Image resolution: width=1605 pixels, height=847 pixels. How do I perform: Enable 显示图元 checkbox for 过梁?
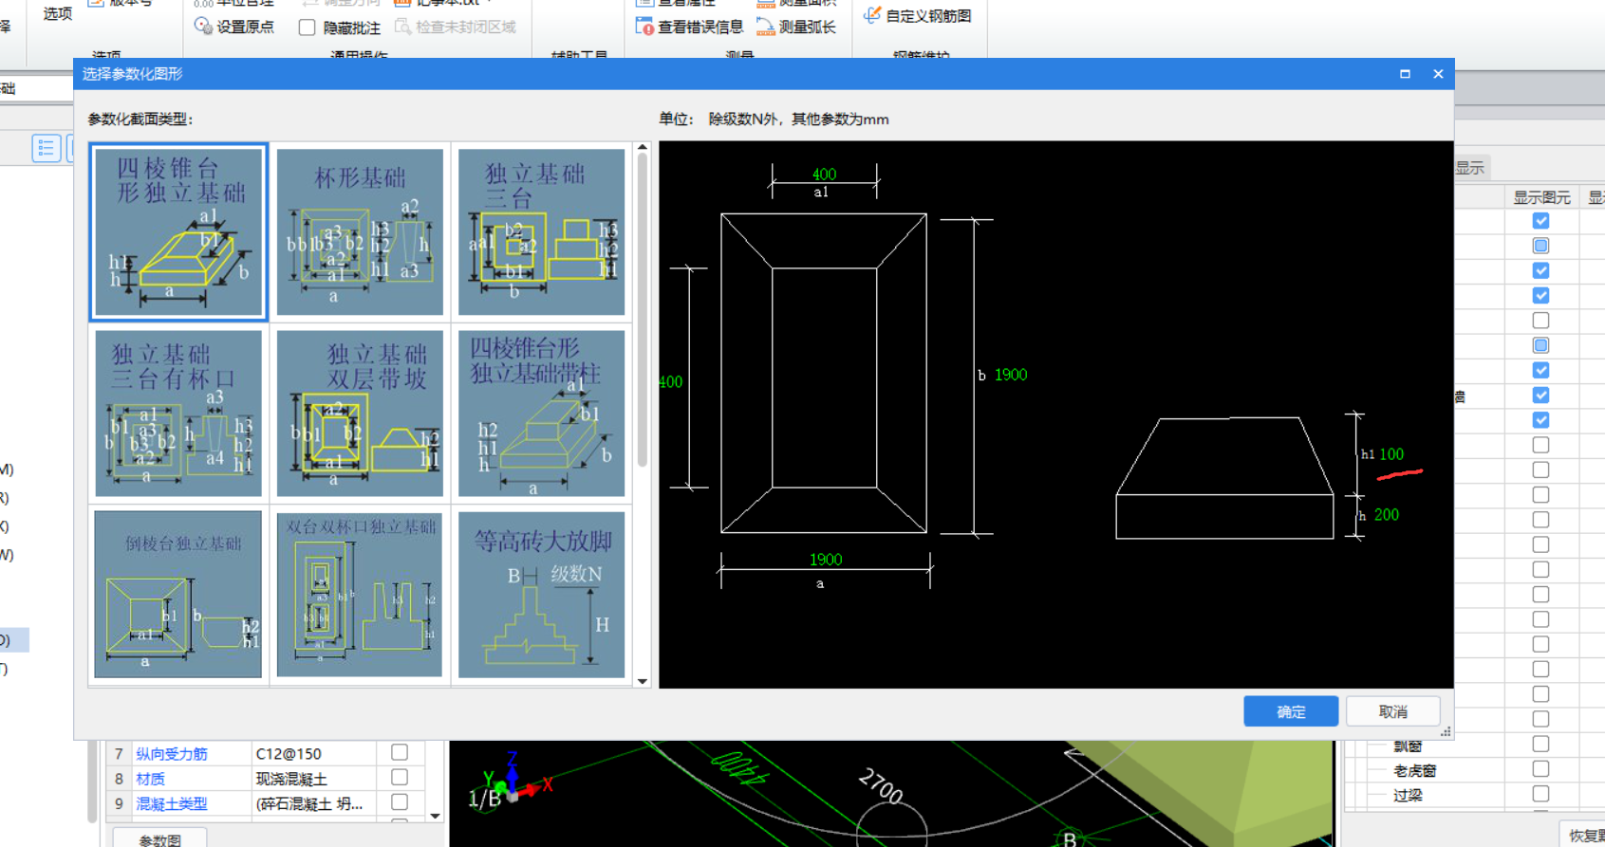point(1540,794)
